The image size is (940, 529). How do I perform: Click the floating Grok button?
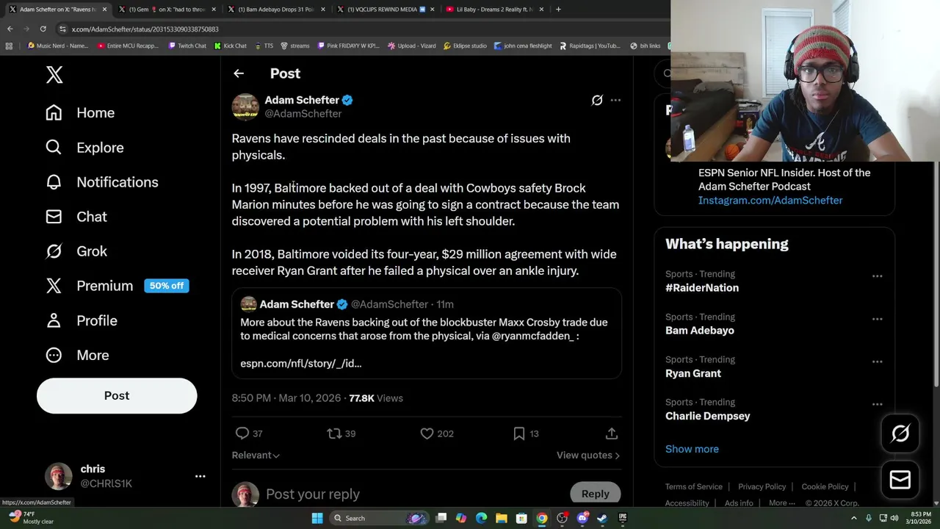point(900,433)
